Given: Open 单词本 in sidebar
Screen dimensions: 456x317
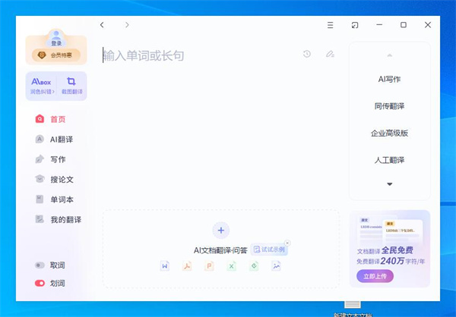Looking at the screenshot, I should (x=61, y=199).
